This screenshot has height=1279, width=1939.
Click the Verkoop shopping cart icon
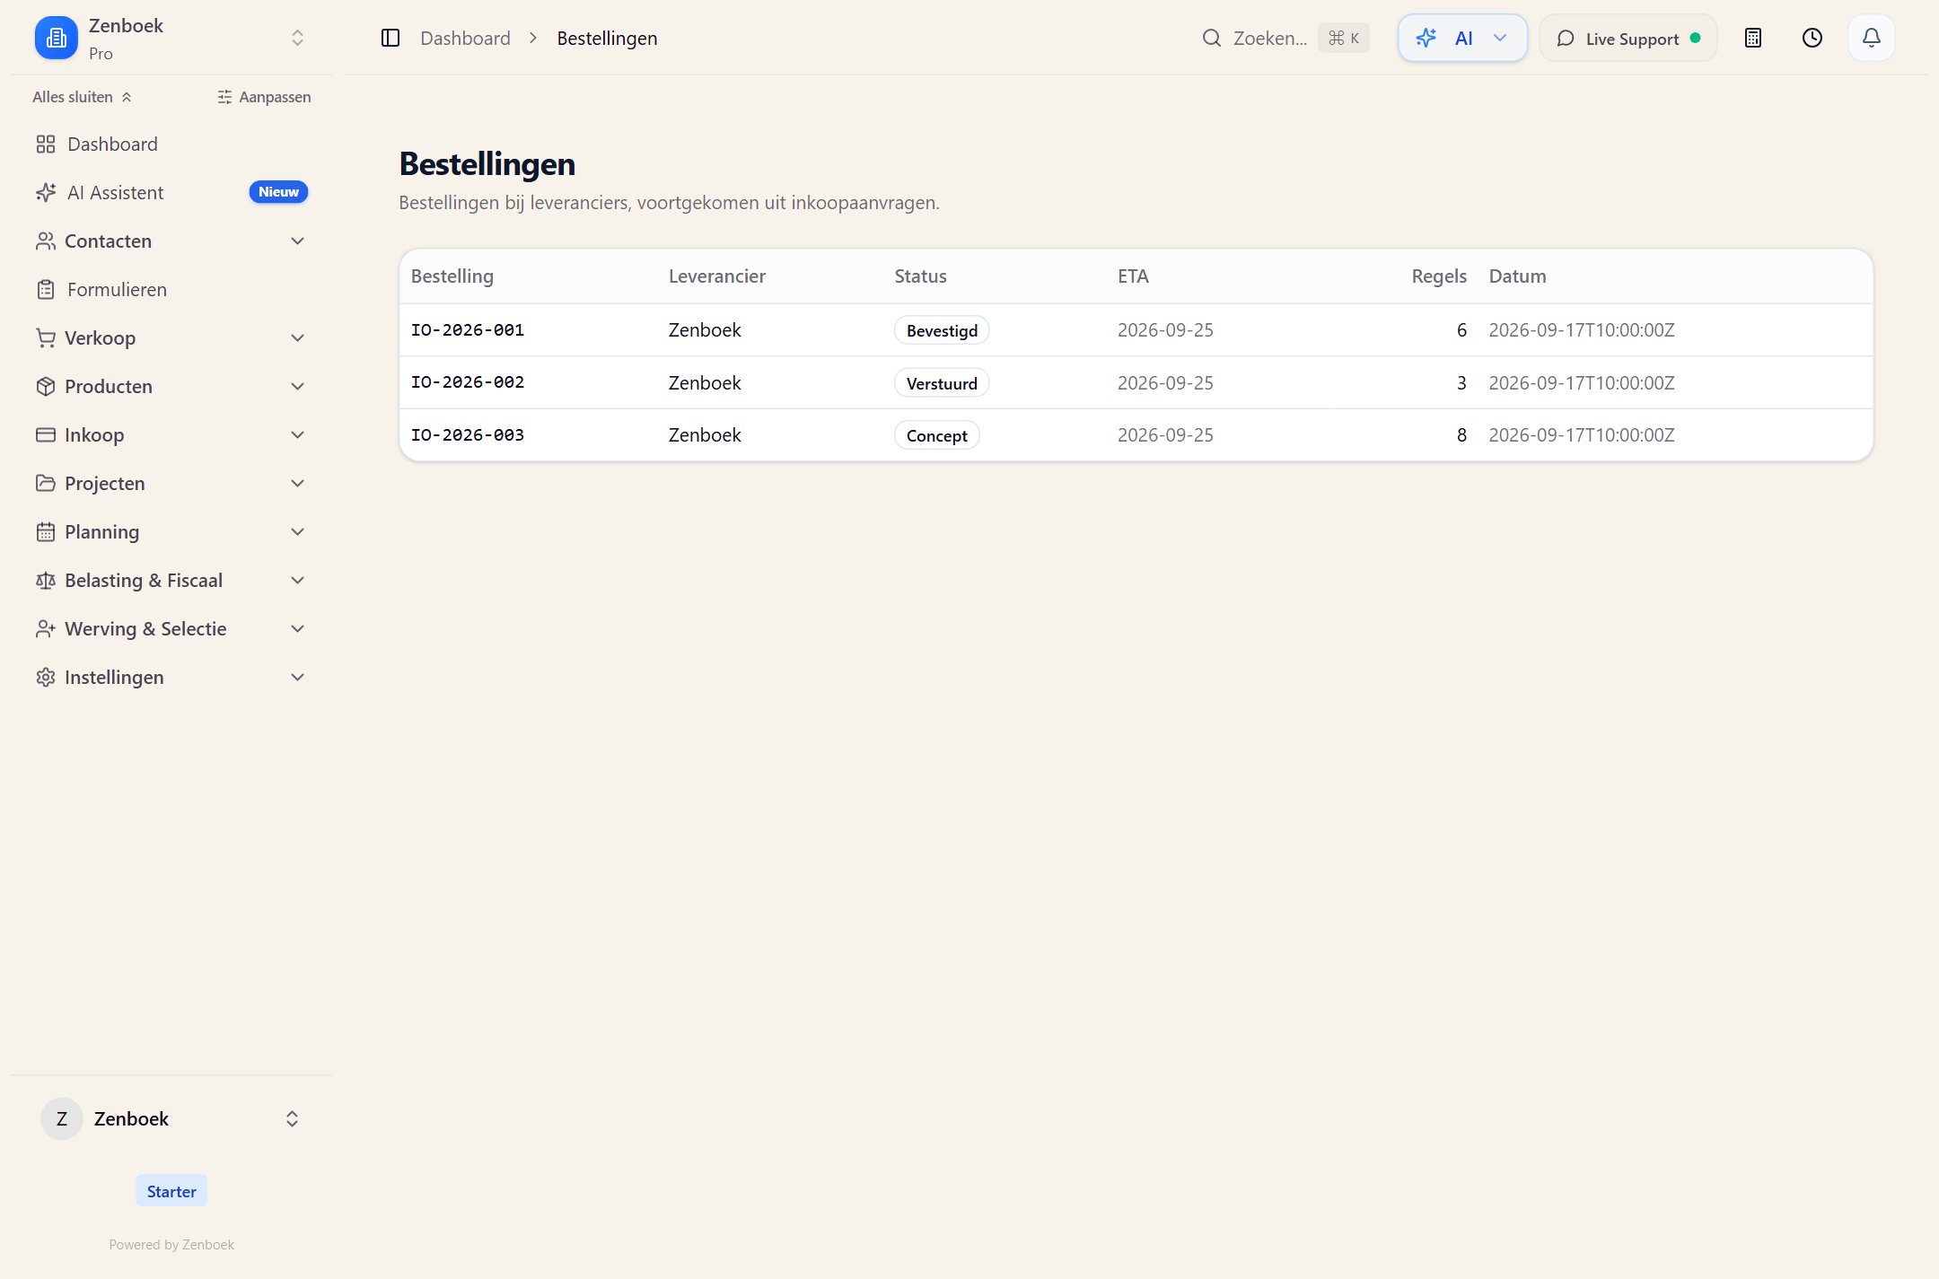pyautogui.click(x=46, y=337)
